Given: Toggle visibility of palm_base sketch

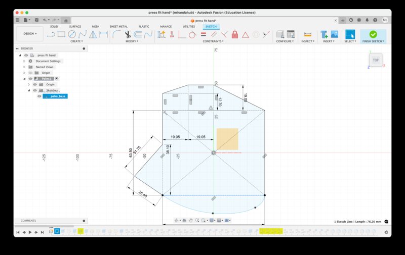Looking at the screenshot, I should (x=39, y=96).
